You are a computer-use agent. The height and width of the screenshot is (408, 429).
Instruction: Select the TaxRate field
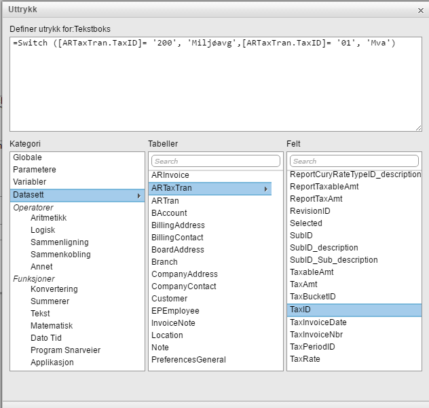coord(305,359)
